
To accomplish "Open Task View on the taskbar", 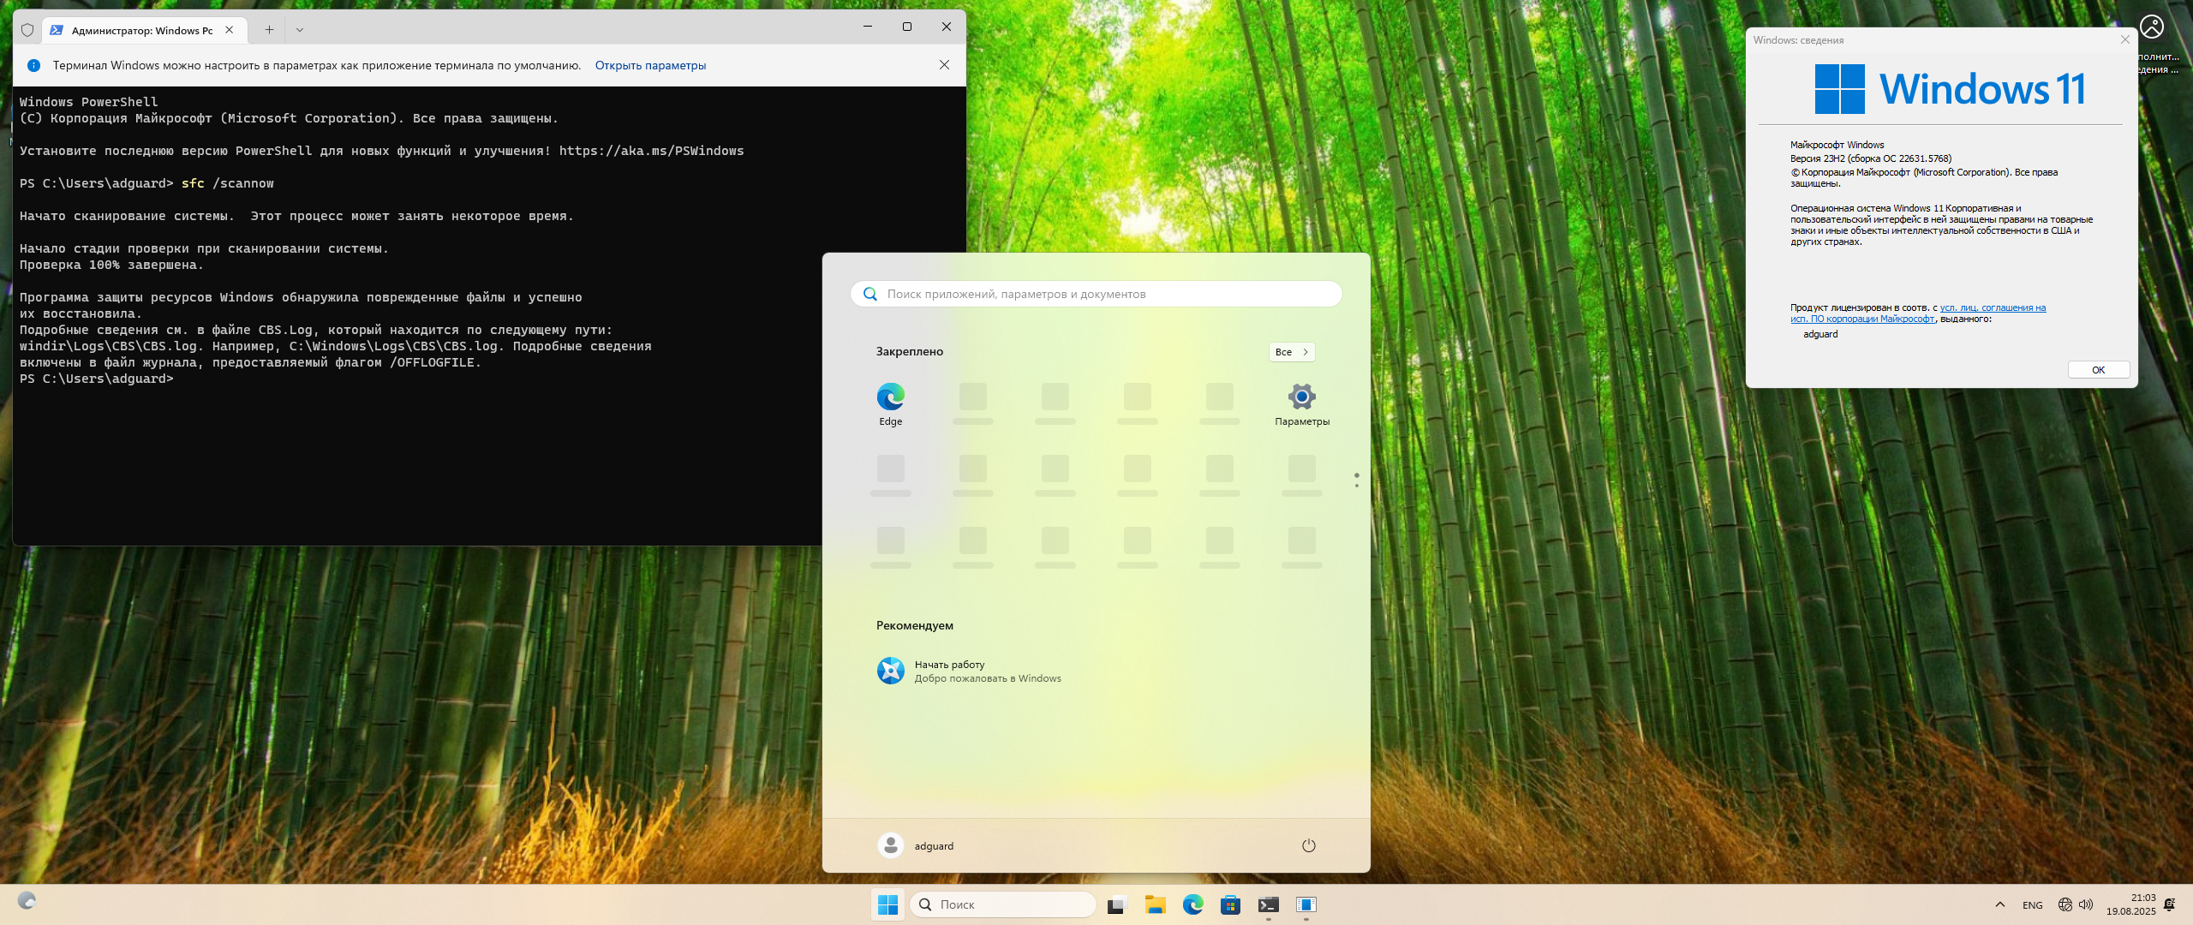I will click(1116, 904).
